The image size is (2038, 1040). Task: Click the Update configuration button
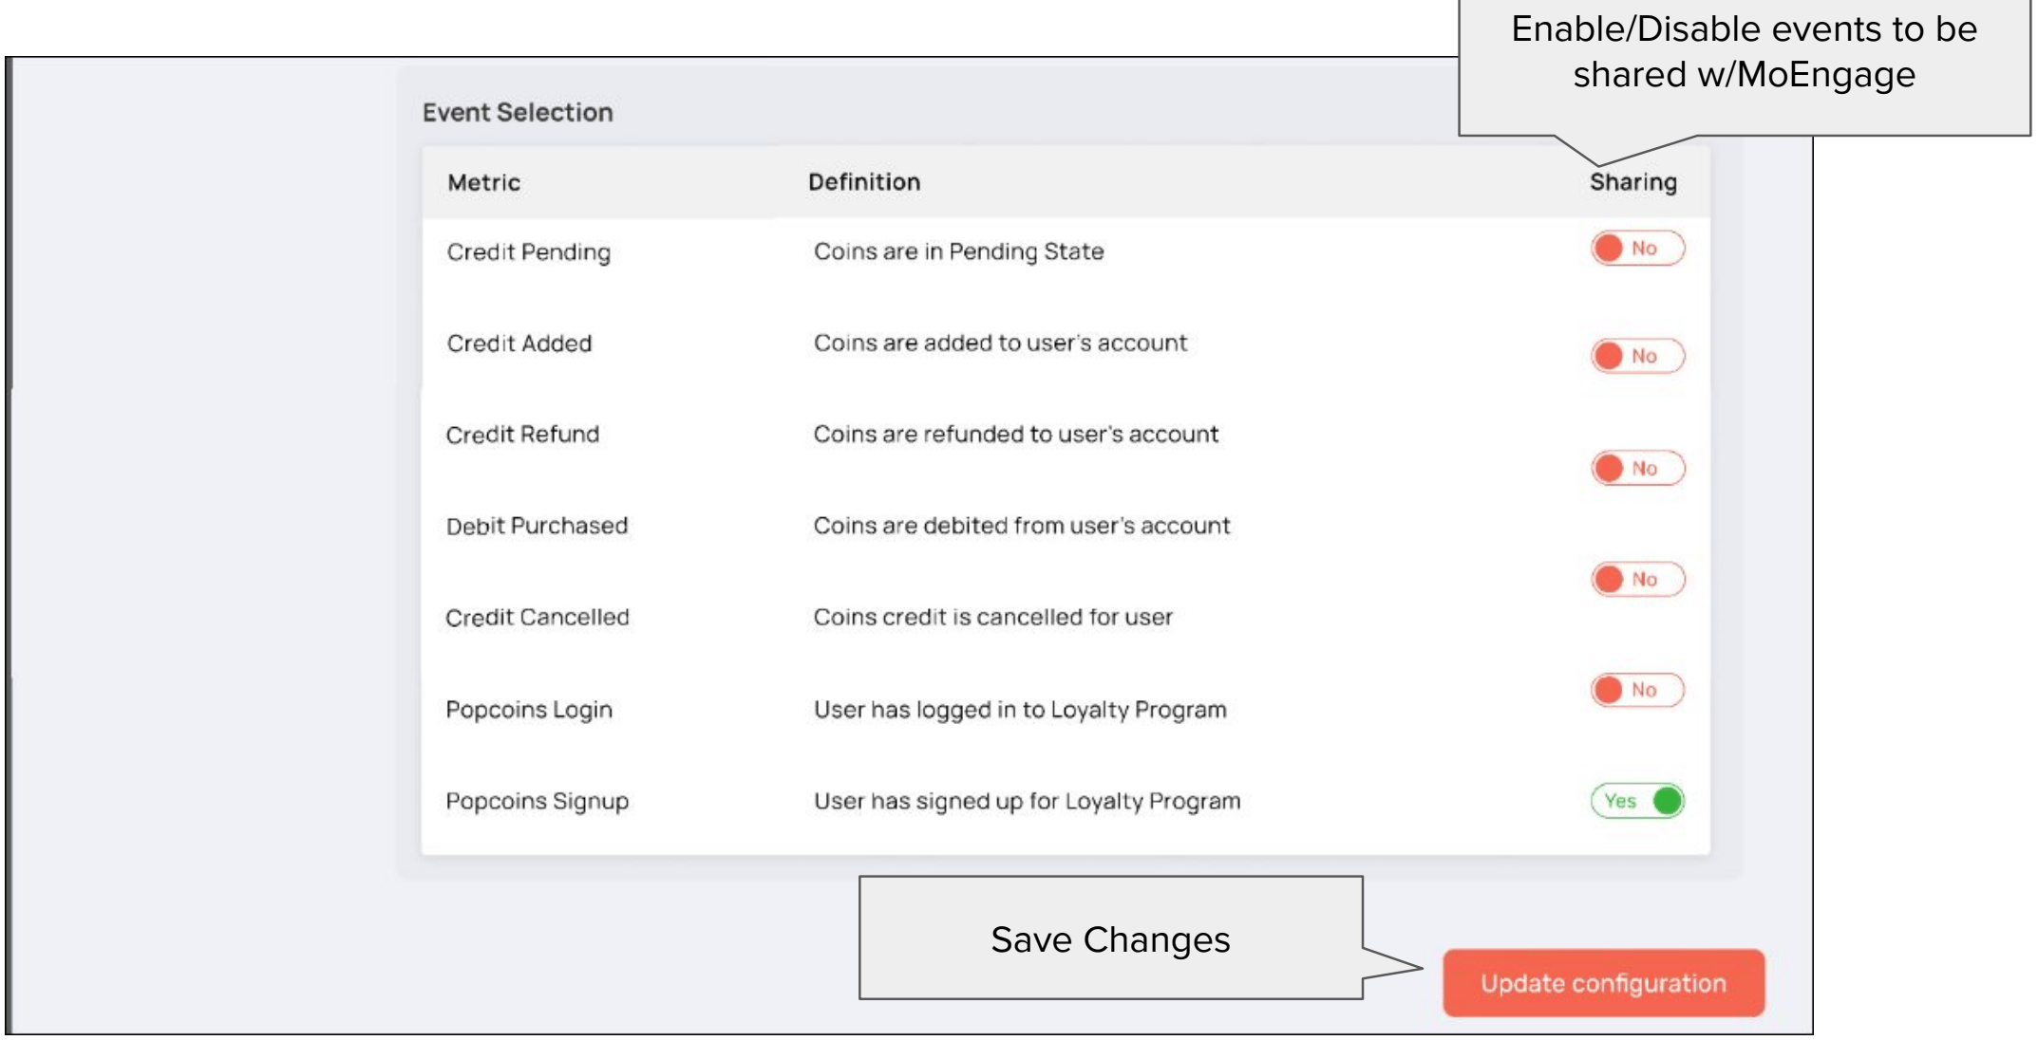[1603, 983]
